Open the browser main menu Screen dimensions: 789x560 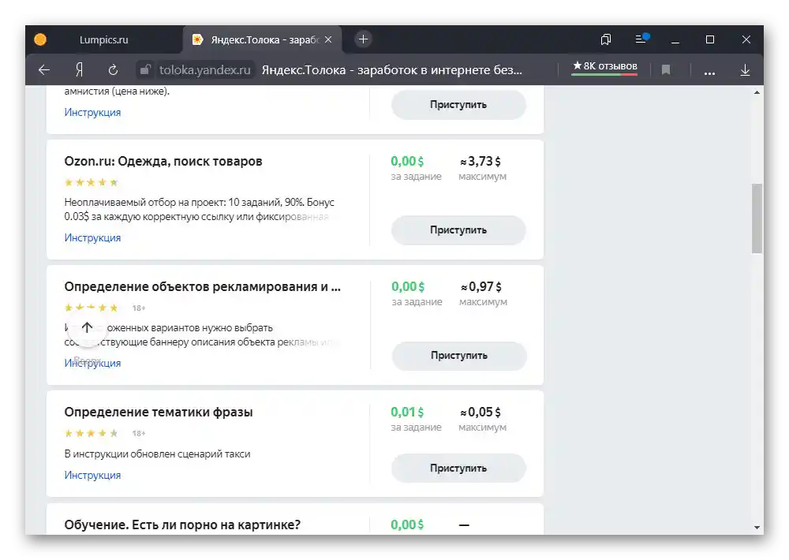pyautogui.click(x=641, y=39)
